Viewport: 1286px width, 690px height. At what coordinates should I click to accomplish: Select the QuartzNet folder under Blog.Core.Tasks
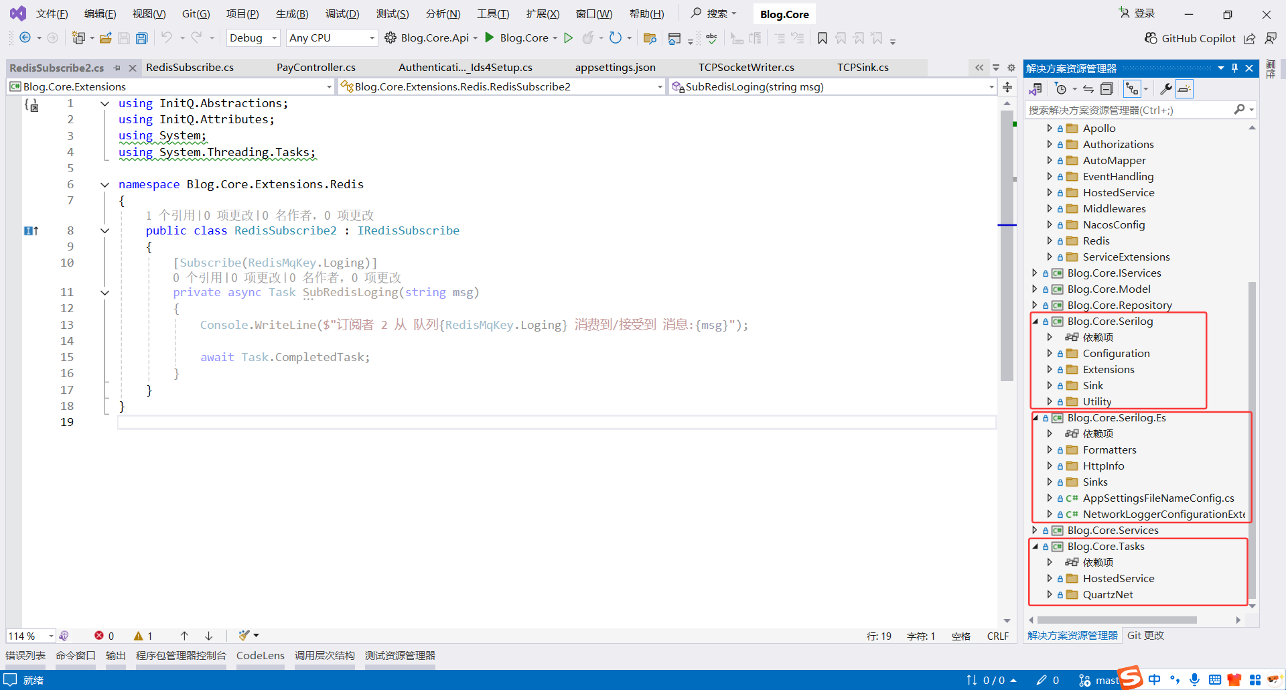[1108, 595]
